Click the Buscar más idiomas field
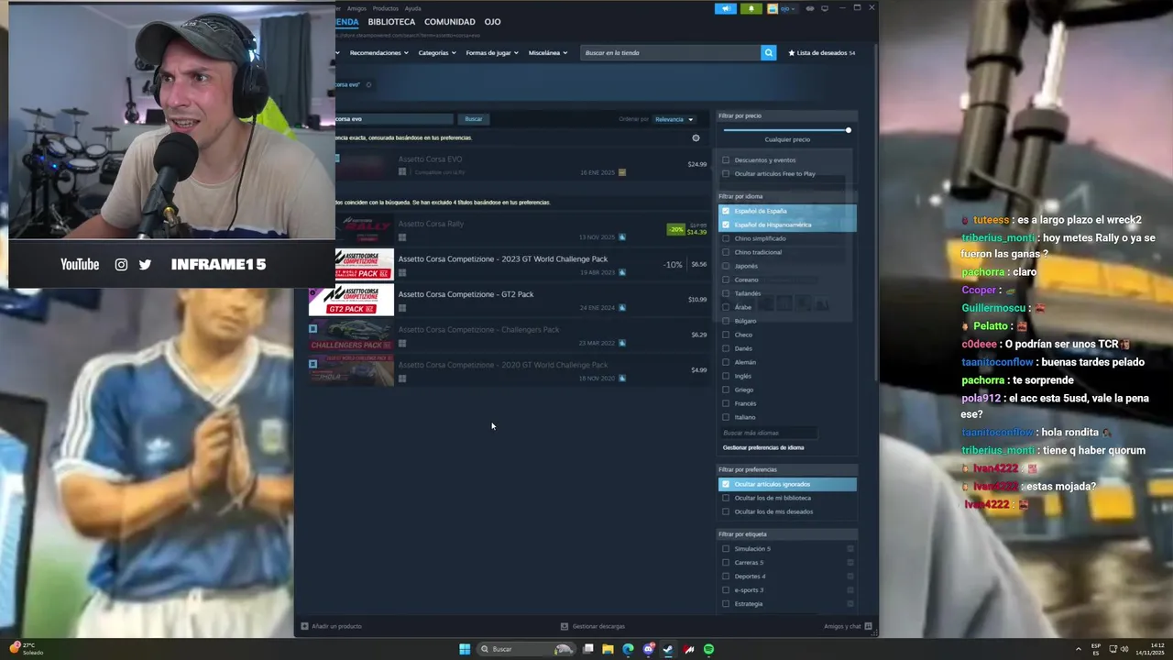Image resolution: width=1173 pixels, height=660 pixels. point(768,433)
